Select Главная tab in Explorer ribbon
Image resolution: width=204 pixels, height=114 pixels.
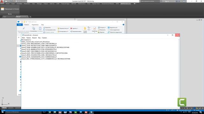[26, 25]
